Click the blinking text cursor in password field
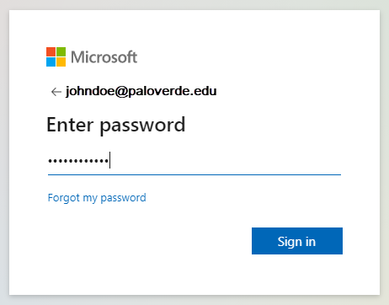 tap(110, 160)
